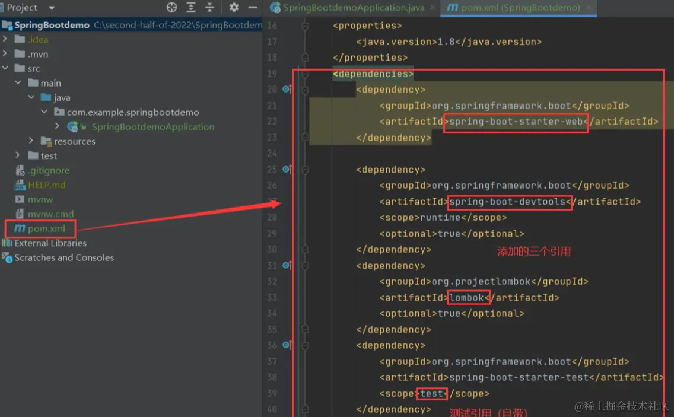Click the test scope value on line 39

431,394
